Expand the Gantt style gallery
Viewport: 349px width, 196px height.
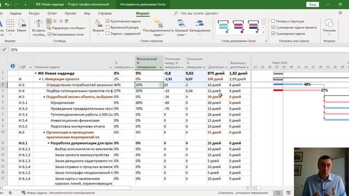pyautogui.click(x=263, y=33)
